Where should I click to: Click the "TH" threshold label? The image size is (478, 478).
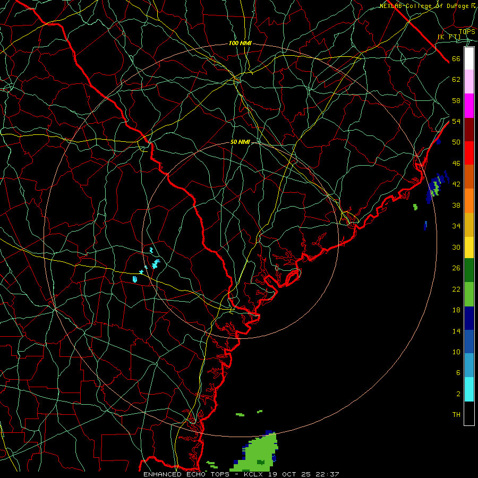pos(456,415)
